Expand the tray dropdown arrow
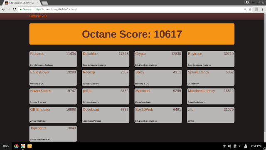Viewport: 266px width, 150px height. (x=239, y=146)
